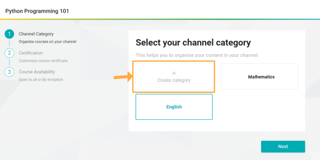Click the Next button
The image size is (320, 160).
283,147
